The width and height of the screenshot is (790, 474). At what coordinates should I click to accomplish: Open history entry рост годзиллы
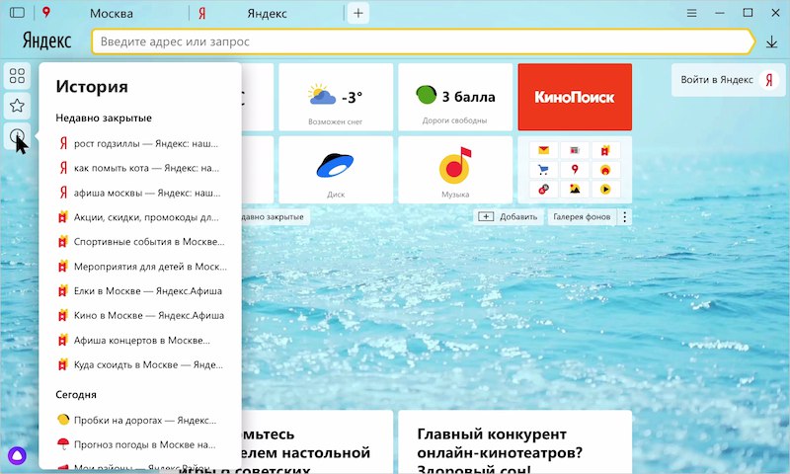tap(138, 143)
